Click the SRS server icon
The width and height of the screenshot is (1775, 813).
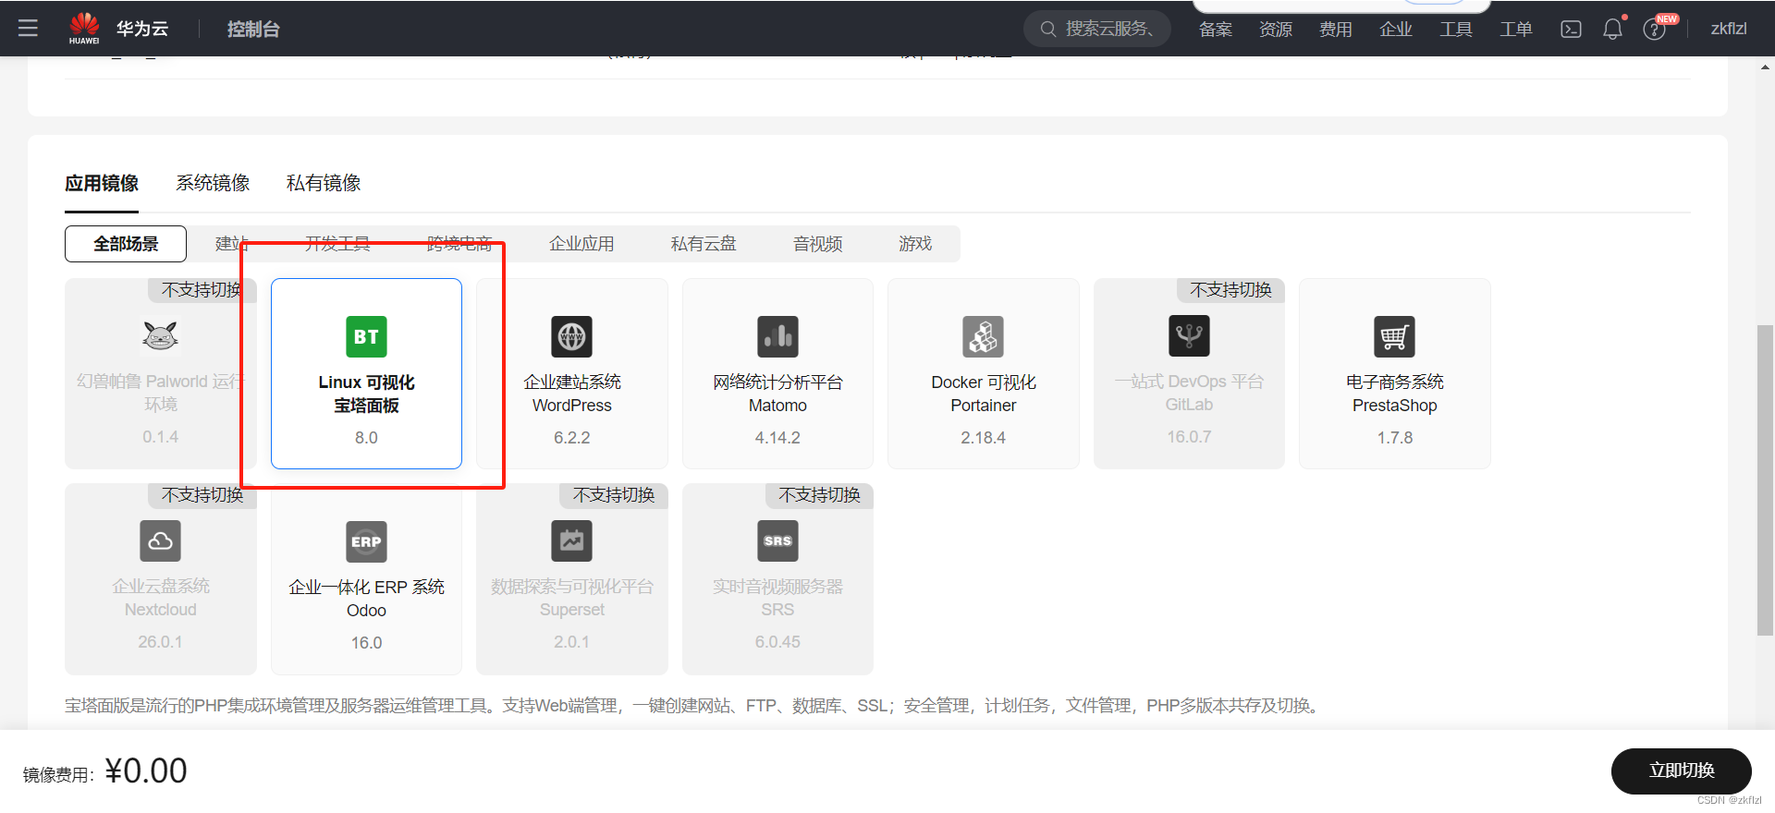(777, 540)
